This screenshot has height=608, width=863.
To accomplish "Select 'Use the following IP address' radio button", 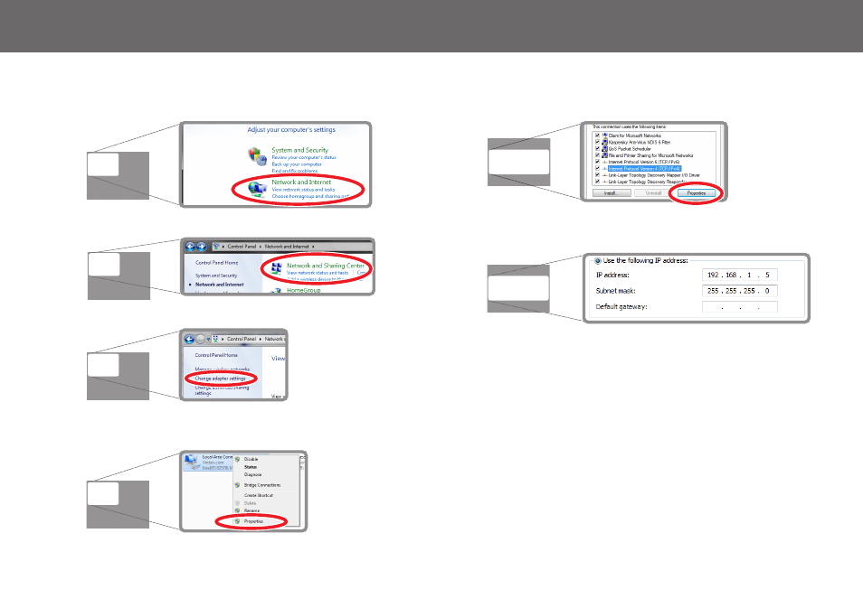I will 598,260.
